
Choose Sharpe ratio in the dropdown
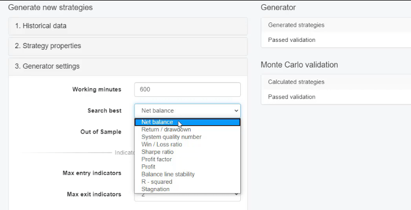tap(157, 152)
